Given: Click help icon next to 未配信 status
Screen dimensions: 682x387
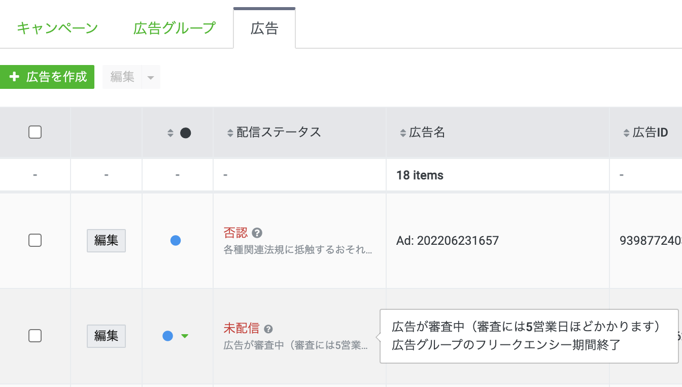Looking at the screenshot, I should 268,329.
